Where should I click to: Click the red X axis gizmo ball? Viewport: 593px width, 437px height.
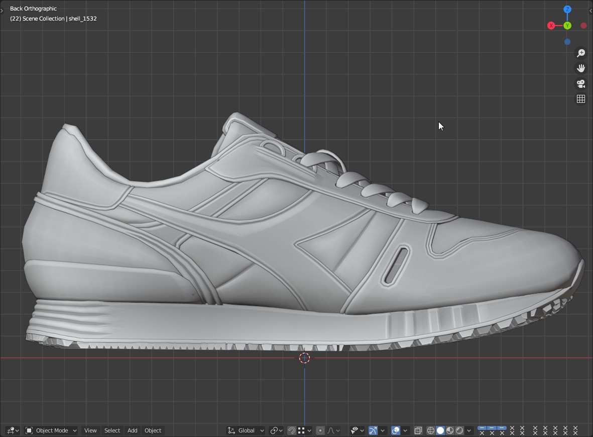pos(551,26)
